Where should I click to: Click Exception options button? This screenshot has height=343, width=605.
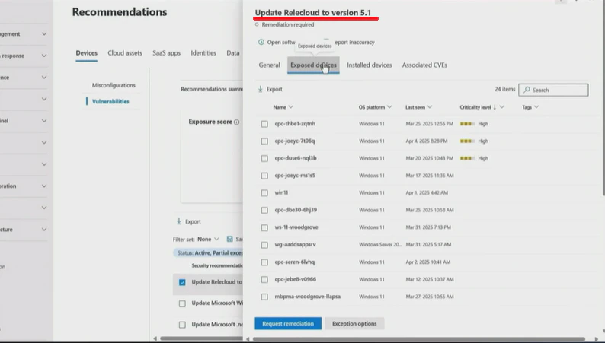[354, 323]
